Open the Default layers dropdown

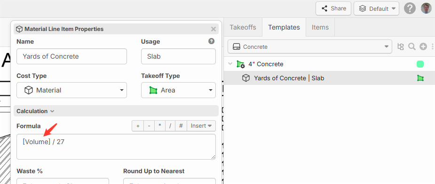[377, 8]
